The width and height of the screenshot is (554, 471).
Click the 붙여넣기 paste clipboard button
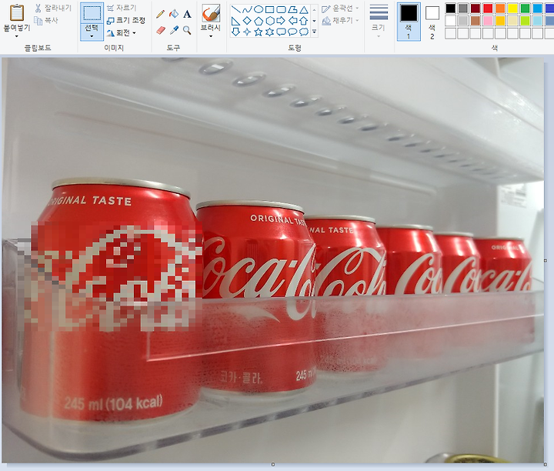tap(17, 13)
